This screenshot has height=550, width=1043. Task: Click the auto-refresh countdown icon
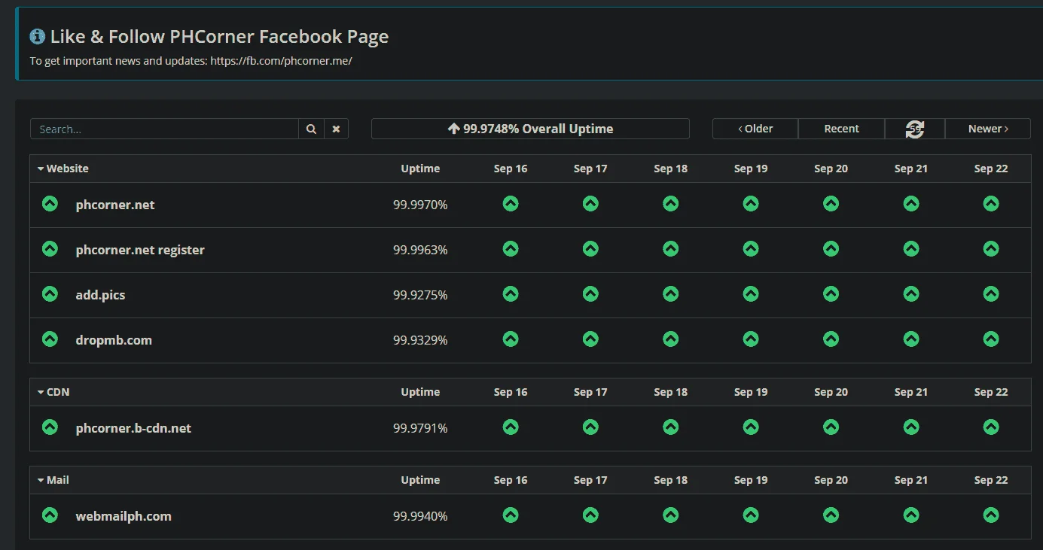click(x=914, y=129)
